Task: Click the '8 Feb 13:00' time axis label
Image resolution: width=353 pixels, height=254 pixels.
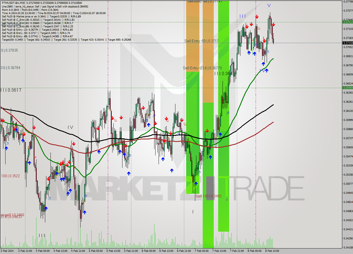Action: (272, 251)
